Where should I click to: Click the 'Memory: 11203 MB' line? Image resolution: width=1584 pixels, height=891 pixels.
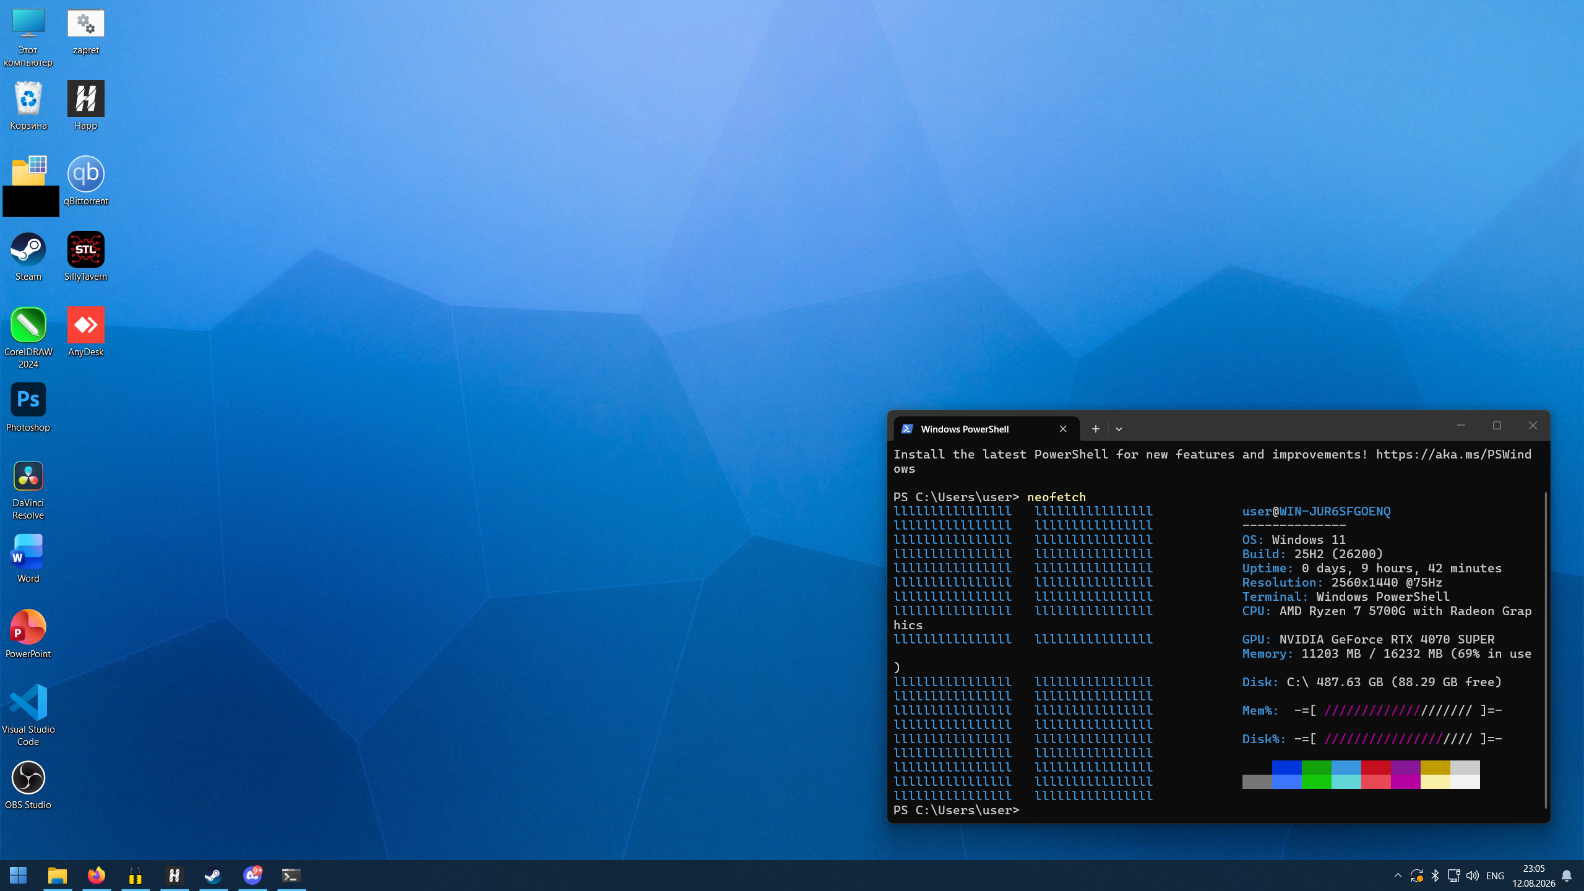click(1387, 654)
